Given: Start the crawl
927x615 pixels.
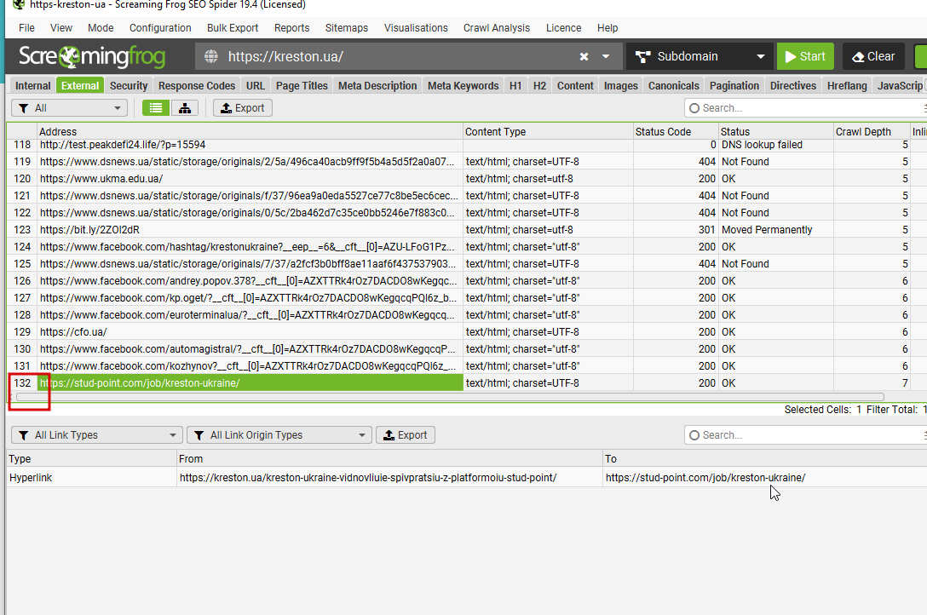Looking at the screenshot, I should 805,57.
